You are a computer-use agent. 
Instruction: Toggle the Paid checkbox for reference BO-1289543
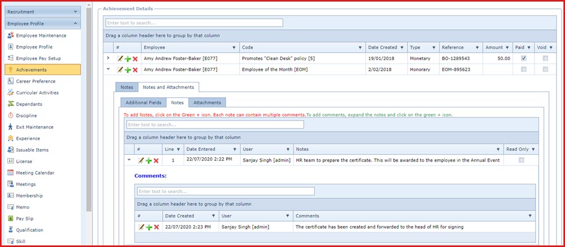pyautogui.click(x=524, y=58)
